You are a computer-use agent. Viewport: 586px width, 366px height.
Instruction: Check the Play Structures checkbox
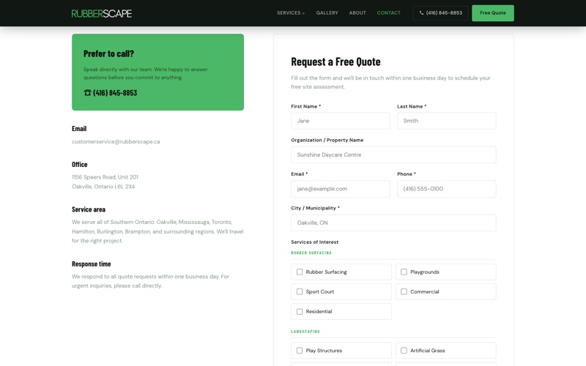(300, 351)
